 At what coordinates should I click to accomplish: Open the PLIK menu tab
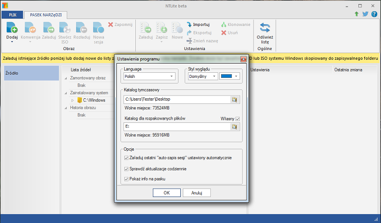(x=13, y=15)
